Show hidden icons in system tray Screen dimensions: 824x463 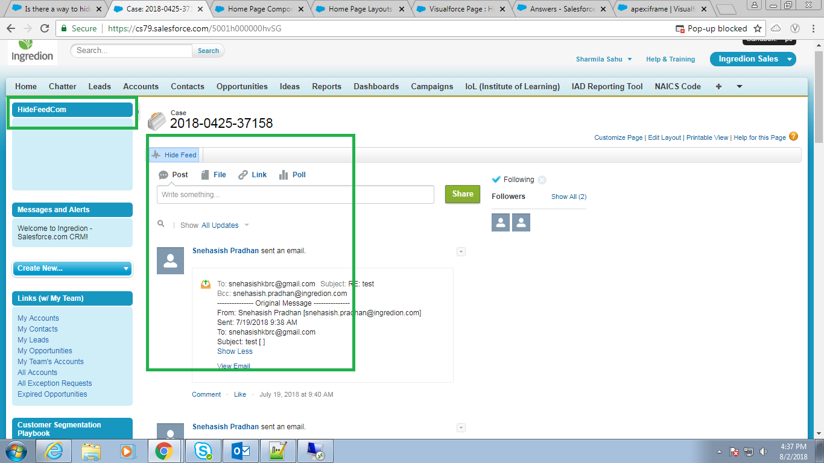(x=720, y=452)
